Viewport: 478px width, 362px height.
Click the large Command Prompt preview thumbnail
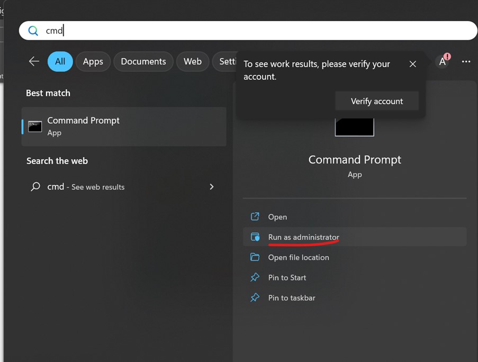[354, 127]
